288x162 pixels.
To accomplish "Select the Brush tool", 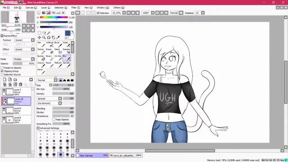I will pos(58,45).
